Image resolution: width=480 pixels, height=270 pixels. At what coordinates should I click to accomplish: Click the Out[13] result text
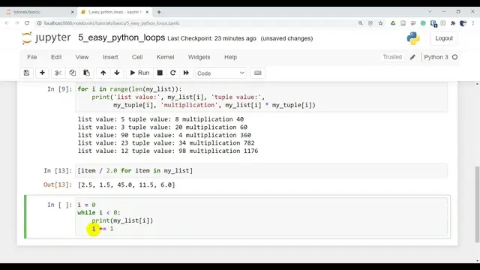(127, 185)
